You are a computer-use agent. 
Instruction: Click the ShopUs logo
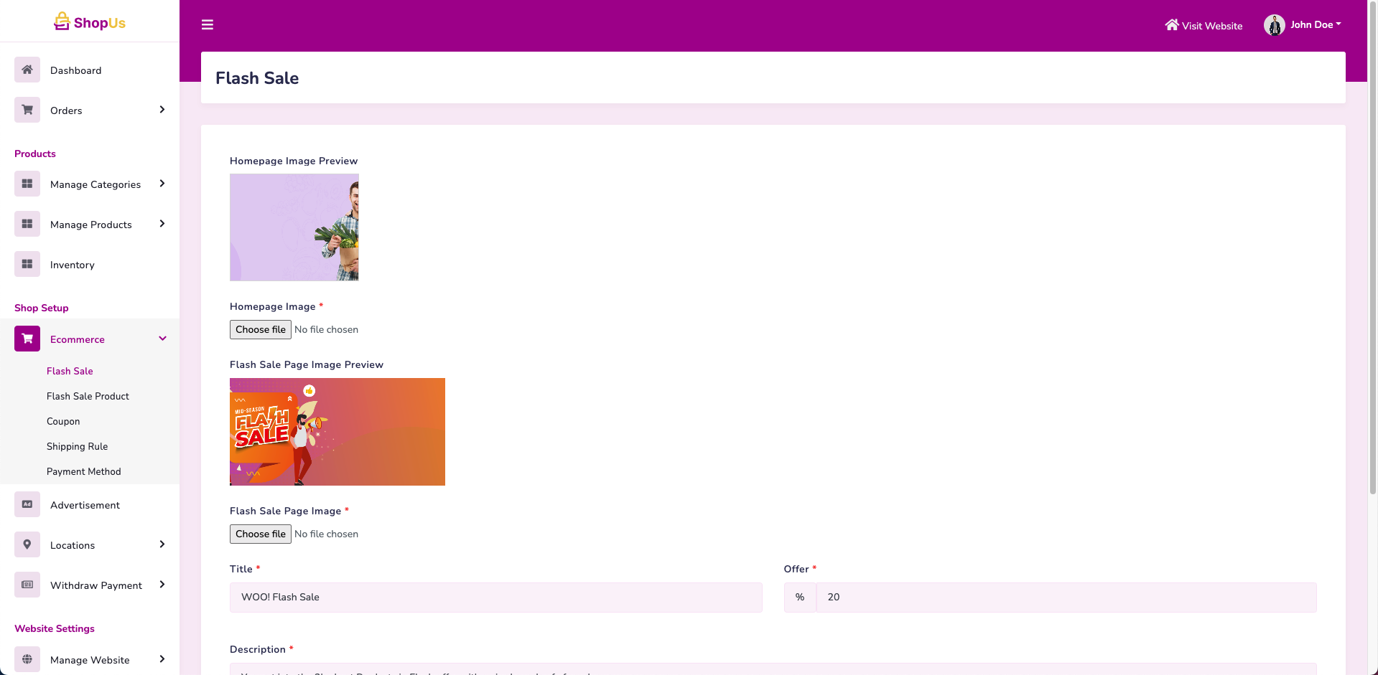coord(90,22)
